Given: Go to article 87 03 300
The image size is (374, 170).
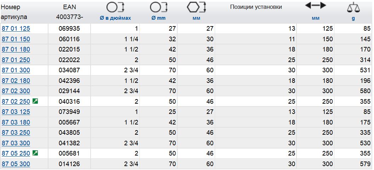Looking at the screenshot, I should click(16, 143).
